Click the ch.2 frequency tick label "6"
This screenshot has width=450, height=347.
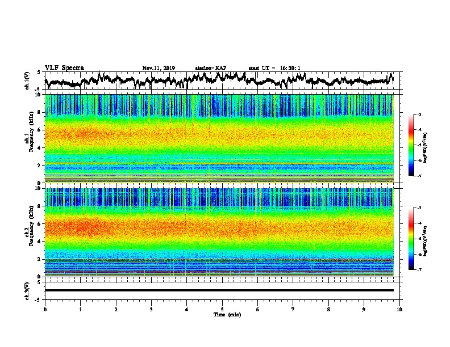(40, 223)
